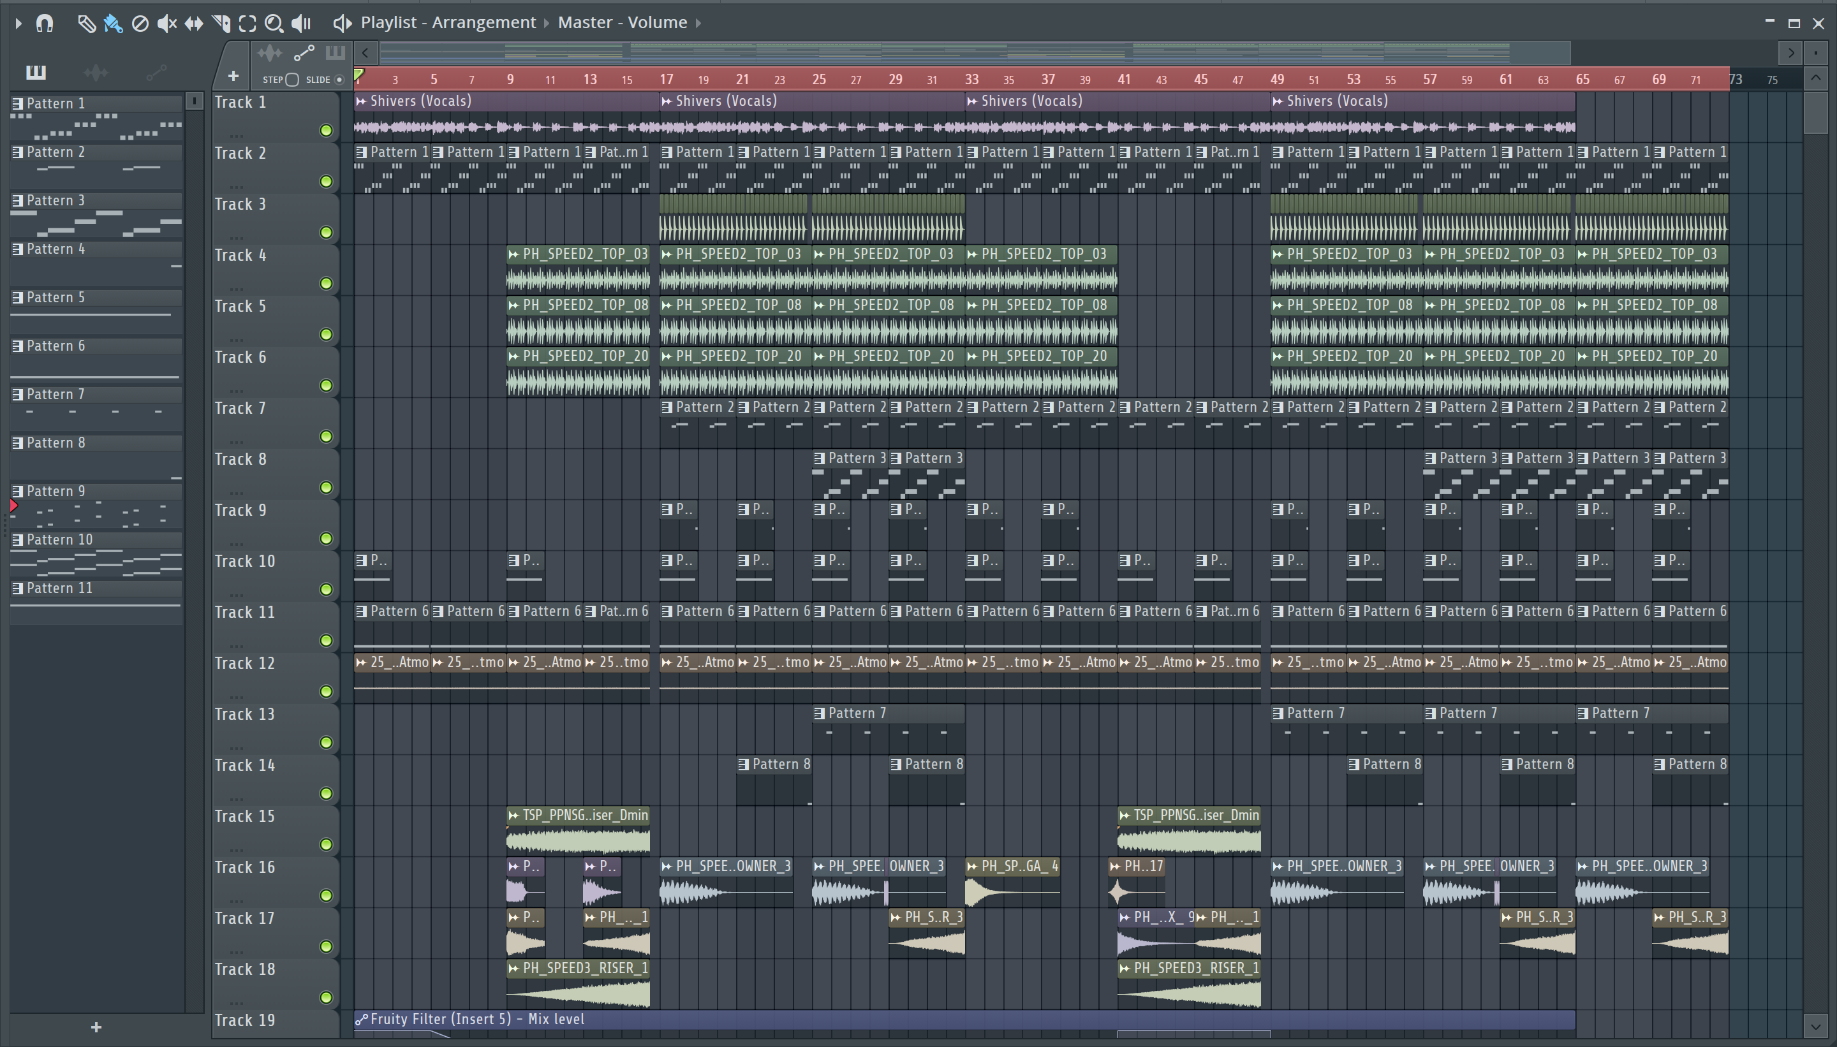This screenshot has width=1837, height=1047.
Task: Select the Mute tool
Action: pyautogui.click(x=167, y=23)
